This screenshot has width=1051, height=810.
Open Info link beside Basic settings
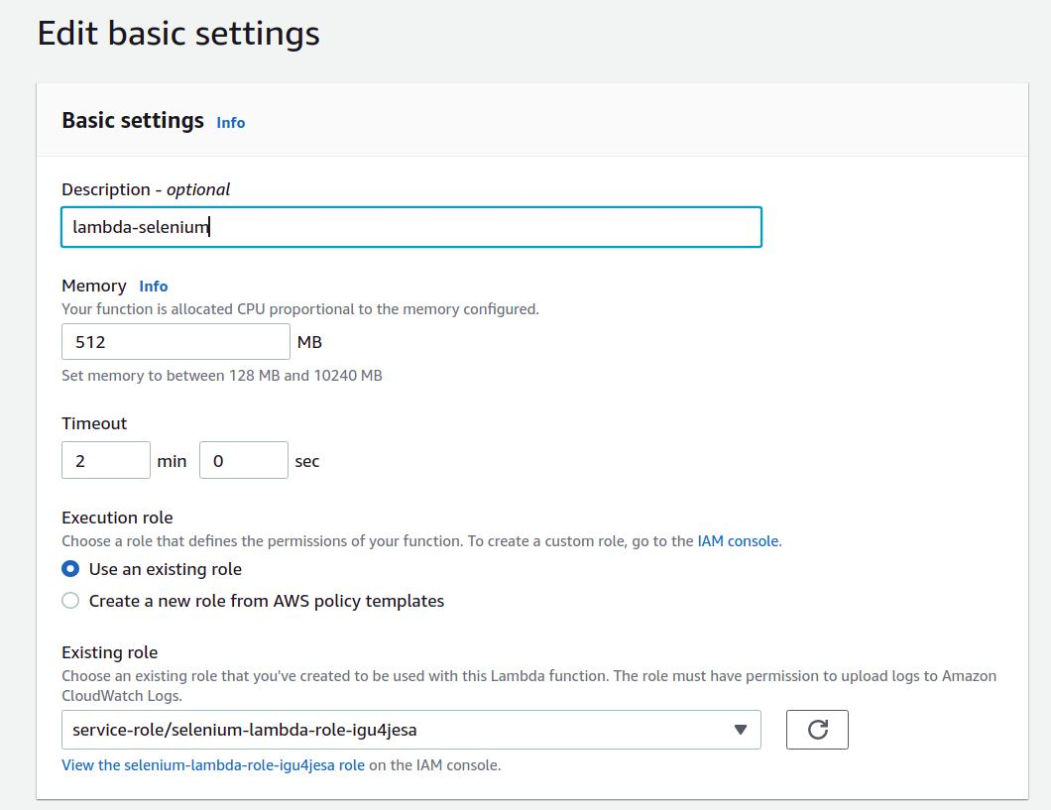[x=231, y=123]
